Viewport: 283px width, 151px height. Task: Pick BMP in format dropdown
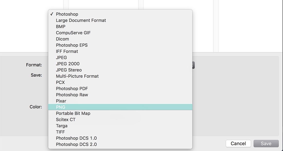tap(120, 26)
